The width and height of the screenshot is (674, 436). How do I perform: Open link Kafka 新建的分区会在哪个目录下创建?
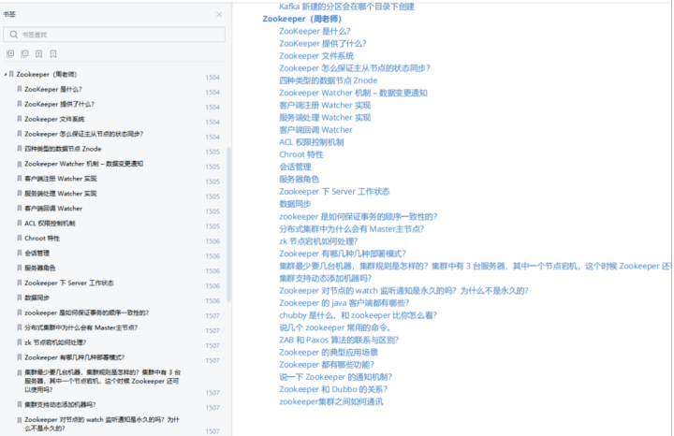click(x=346, y=7)
